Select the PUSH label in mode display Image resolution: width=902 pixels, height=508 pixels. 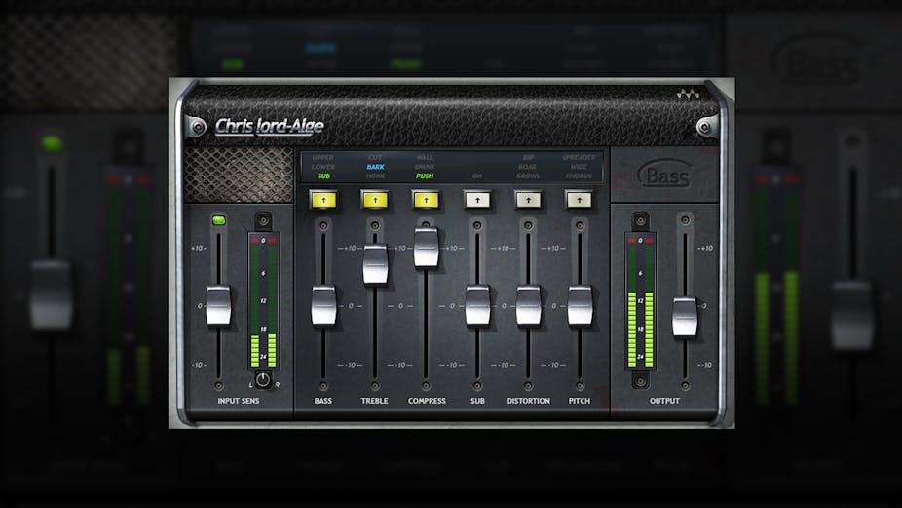coord(425,176)
